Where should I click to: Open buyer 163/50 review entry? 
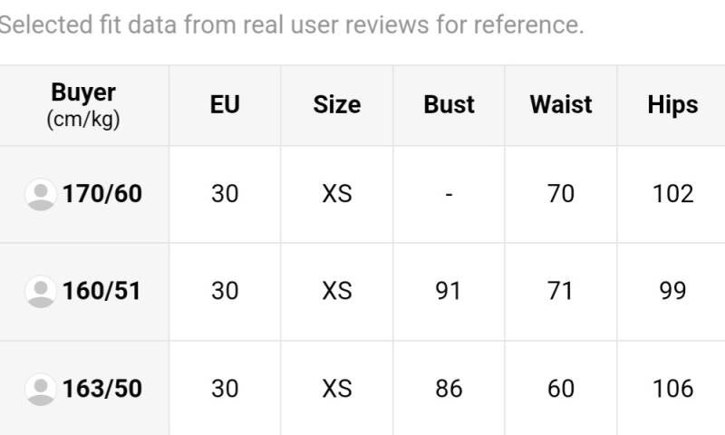tap(101, 389)
